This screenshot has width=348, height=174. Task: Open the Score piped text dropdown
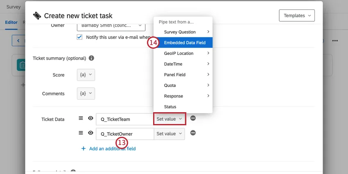click(86, 75)
